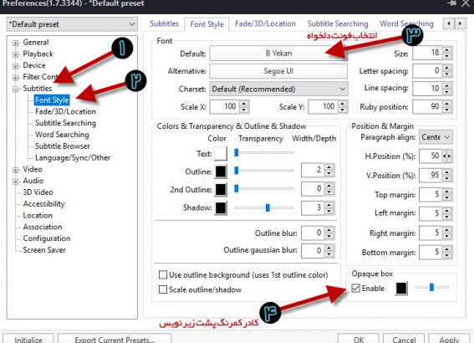Open the Opaque box black color swatch
Viewport: 474px width, 343px height.
tap(401, 288)
